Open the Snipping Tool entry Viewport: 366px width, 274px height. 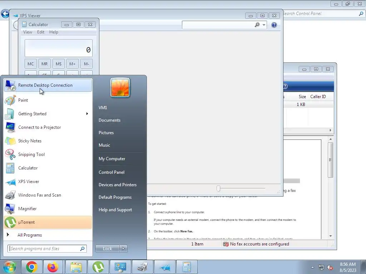(x=48, y=154)
